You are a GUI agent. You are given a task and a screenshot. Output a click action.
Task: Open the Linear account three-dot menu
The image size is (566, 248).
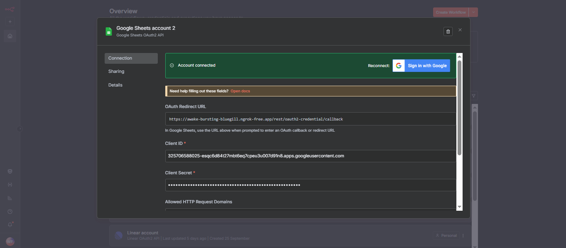tap(463, 235)
